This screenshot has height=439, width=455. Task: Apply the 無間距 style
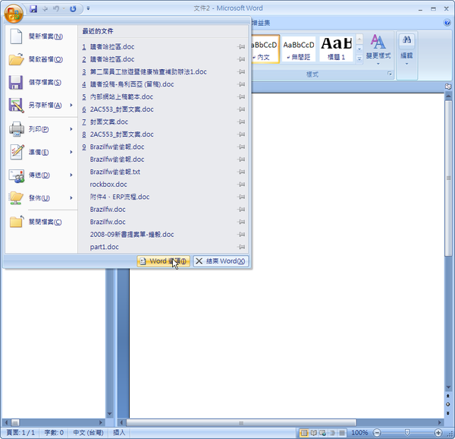[x=299, y=49]
